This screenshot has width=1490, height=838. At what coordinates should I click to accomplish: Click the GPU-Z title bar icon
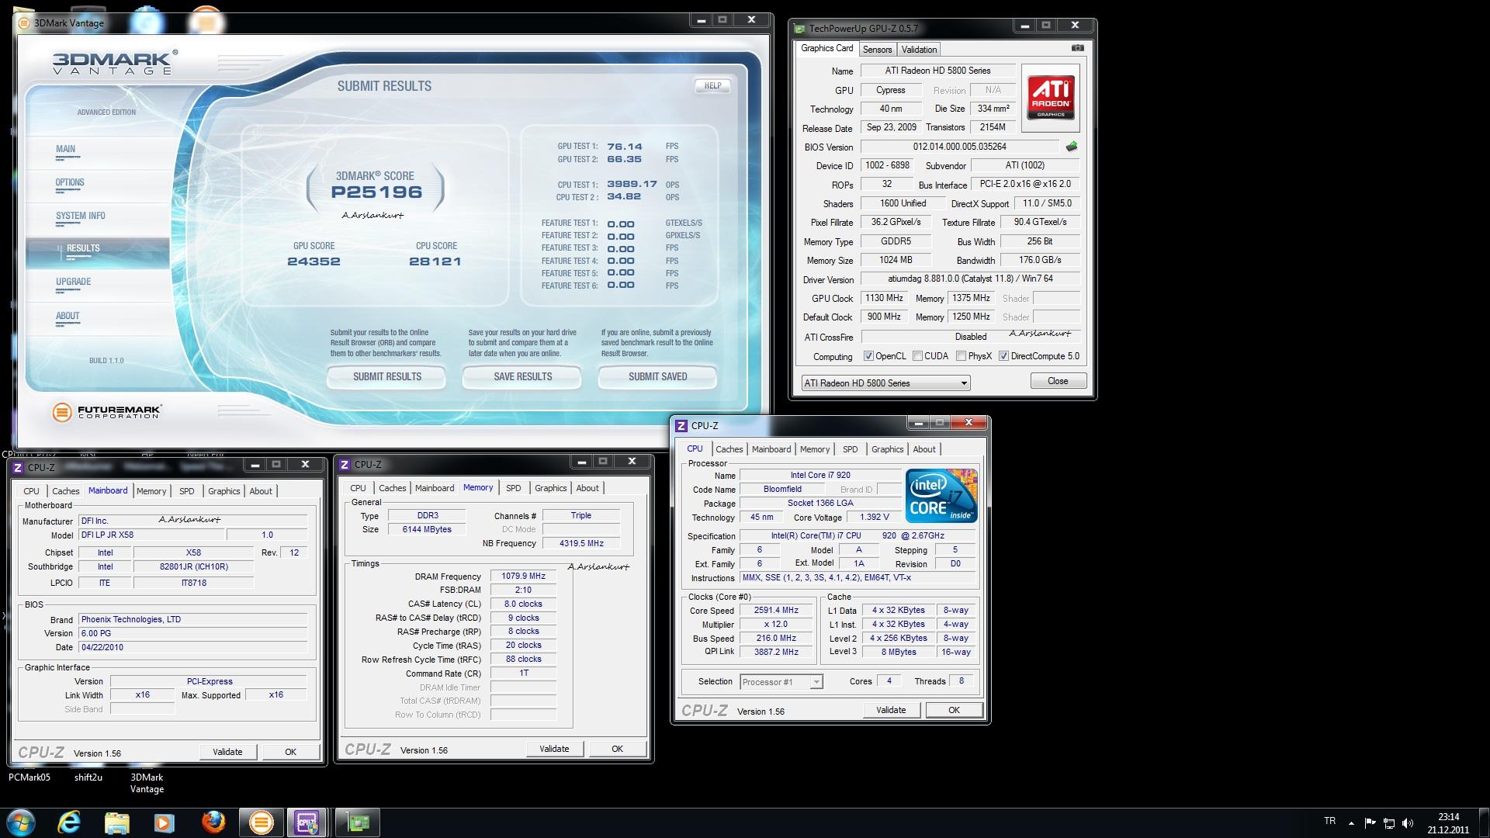(799, 29)
